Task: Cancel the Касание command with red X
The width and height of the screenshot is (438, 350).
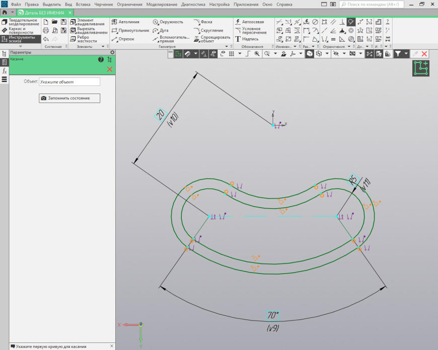Action: 110,69
